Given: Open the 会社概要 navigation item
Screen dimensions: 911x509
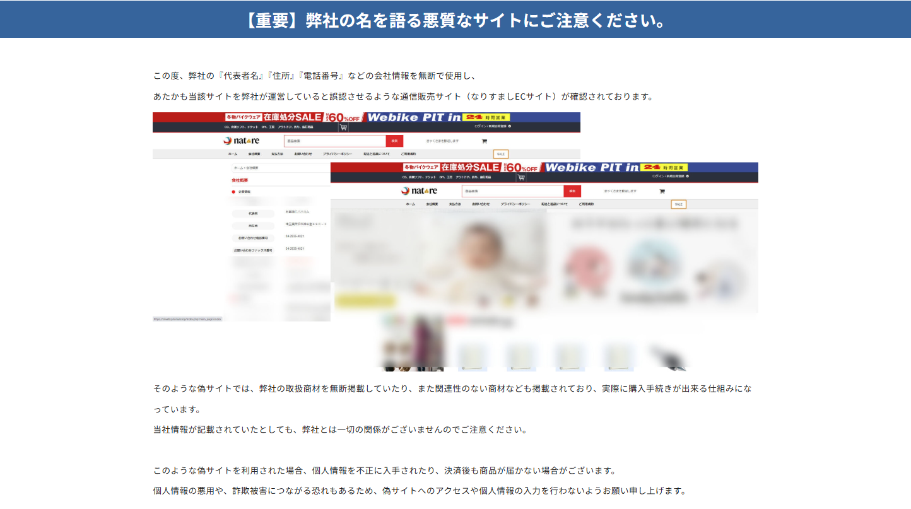Looking at the screenshot, I should point(254,153).
